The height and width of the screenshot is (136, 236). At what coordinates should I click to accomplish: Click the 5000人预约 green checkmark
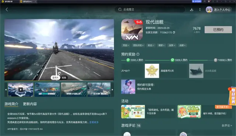coord(173,60)
